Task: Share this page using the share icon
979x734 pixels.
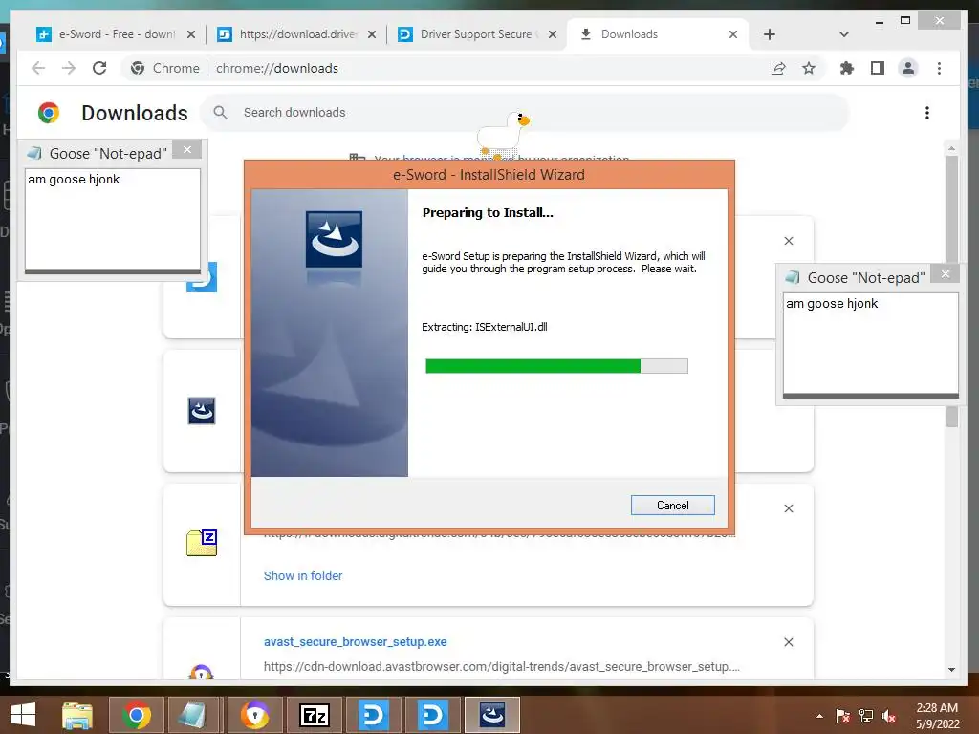Action: tap(778, 68)
